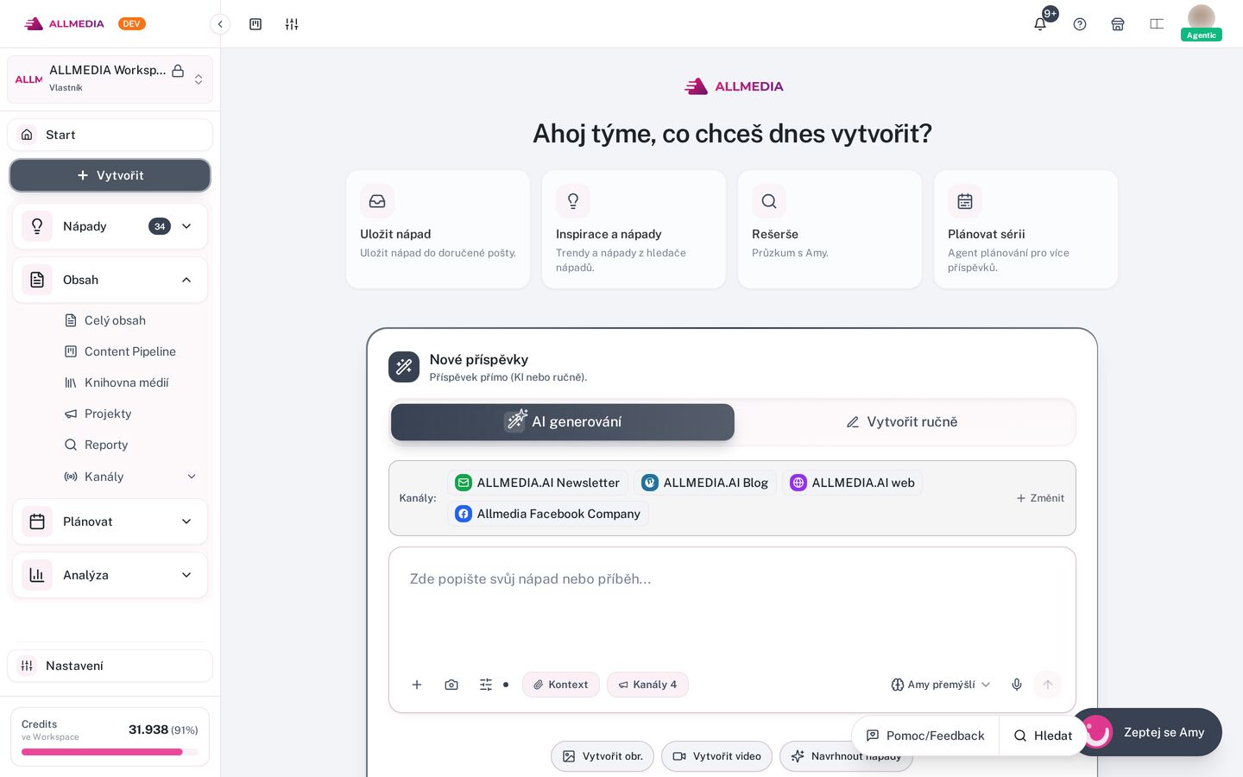Image resolution: width=1243 pixels, height=777 pixels.
Task: Expand the Kanály submenu
Action: click(192, 477)
